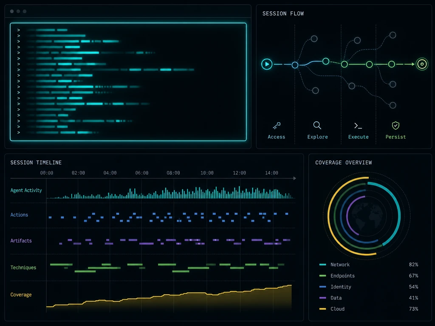Screen dimensions: 435x326
Task: Click the Session Flow panel title
Action: pyautogui.click(x=283, y=14)
